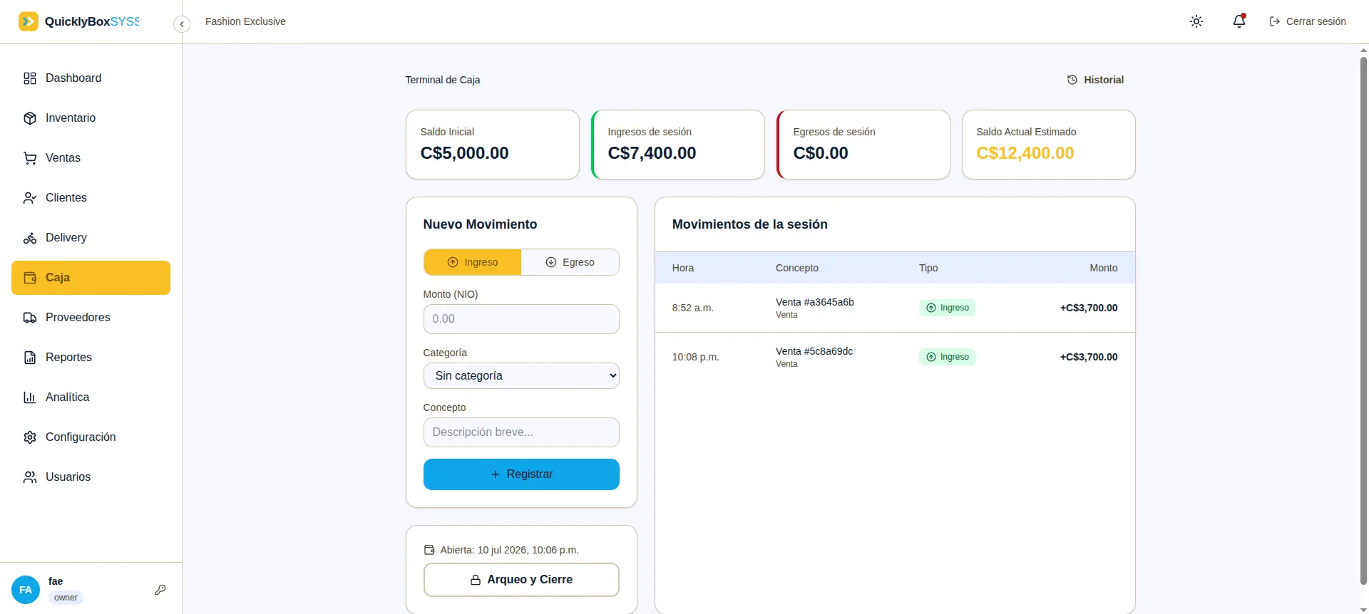This screenshot has width=1369, height=614.
Task: Click the Registrar button
Action: coord(521,474)
